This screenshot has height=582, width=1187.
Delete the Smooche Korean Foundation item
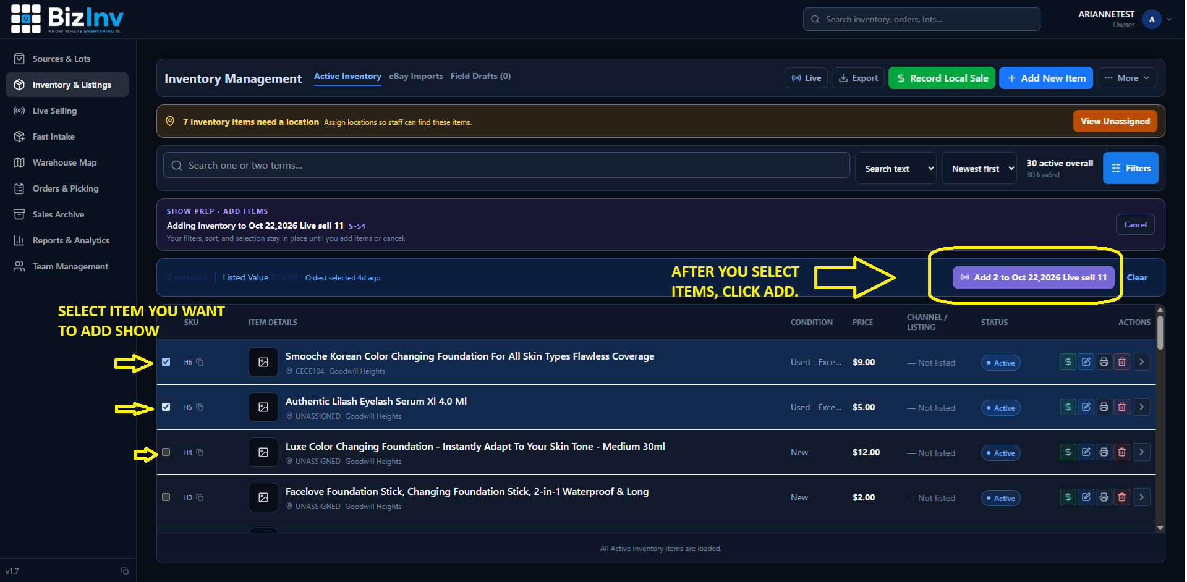click(x=1121, y=362)
